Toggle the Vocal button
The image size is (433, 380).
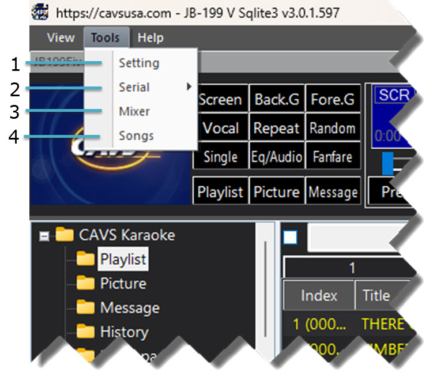click(x=220, y=128)
